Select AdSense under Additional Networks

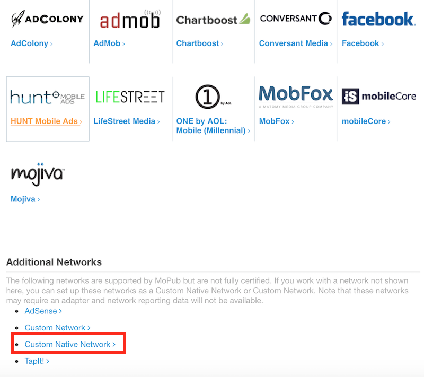[x=43, y=311]
